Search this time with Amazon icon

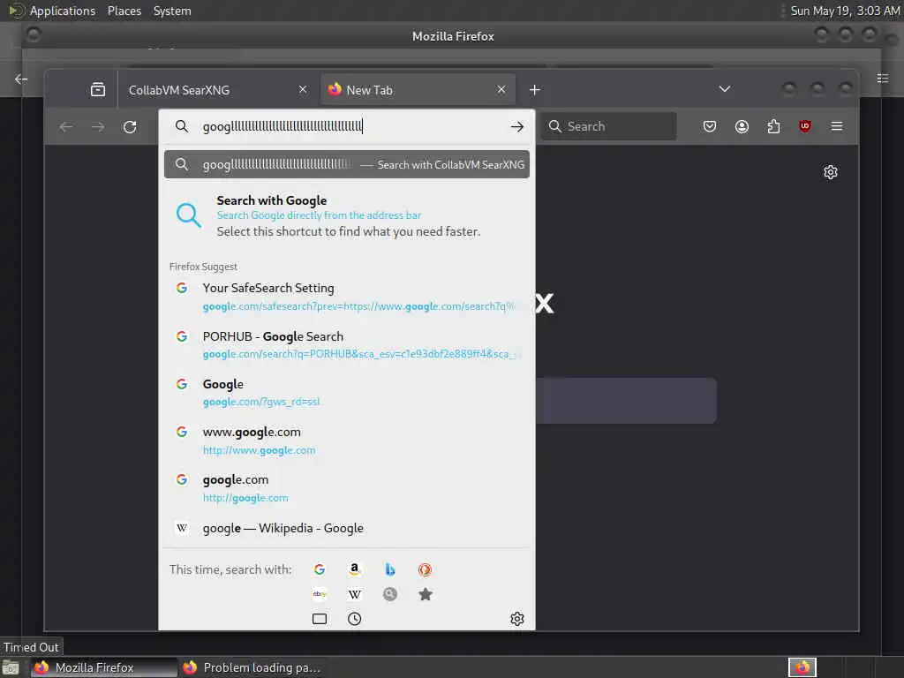point(355,569)
